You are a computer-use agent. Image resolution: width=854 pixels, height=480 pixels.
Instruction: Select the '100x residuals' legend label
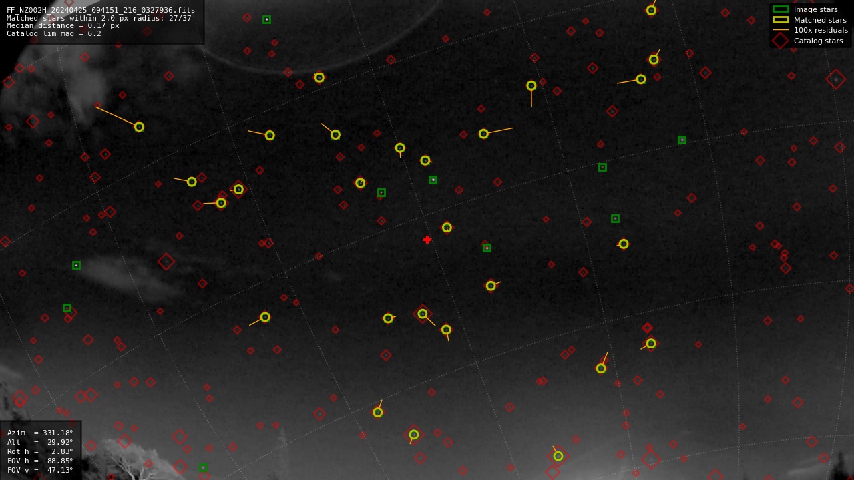coord(821,30)
